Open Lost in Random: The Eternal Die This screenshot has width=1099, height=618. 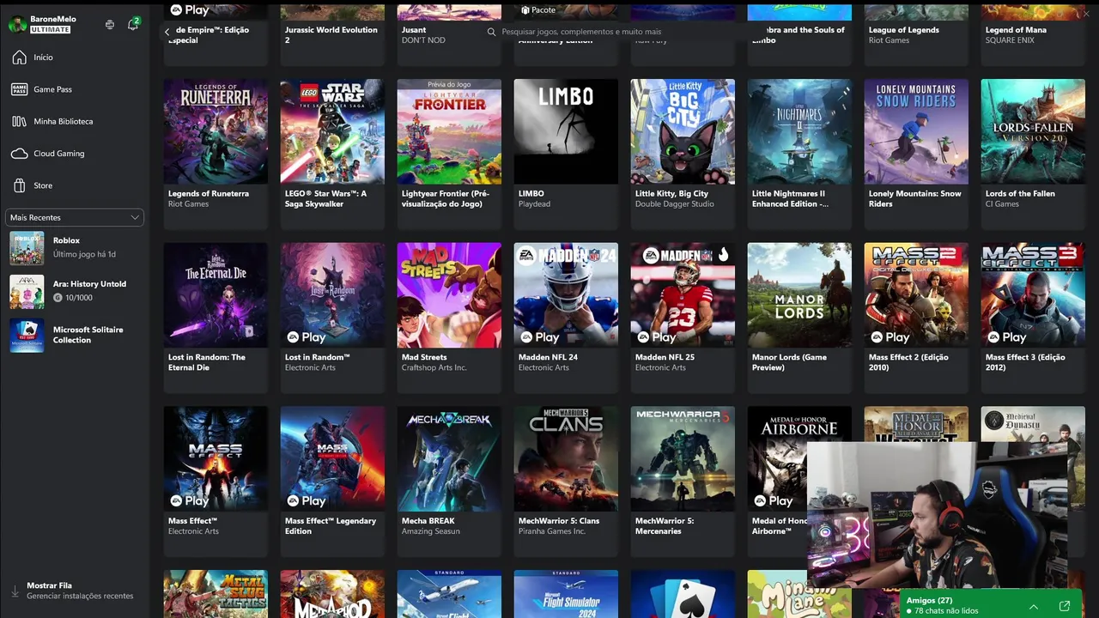pyautogui.click(x=216, y=295)
